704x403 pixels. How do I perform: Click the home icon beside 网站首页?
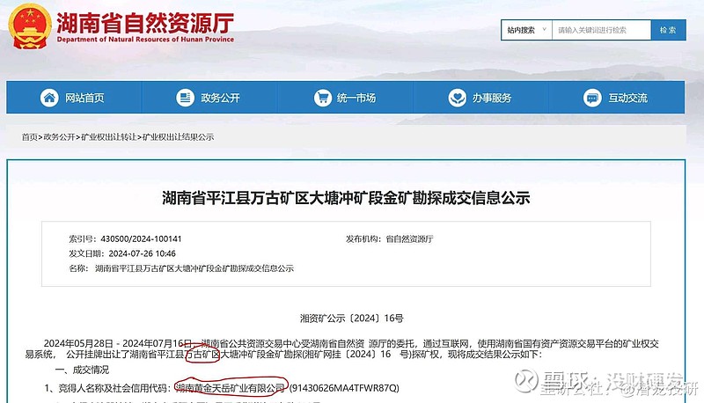coord(49,98)
